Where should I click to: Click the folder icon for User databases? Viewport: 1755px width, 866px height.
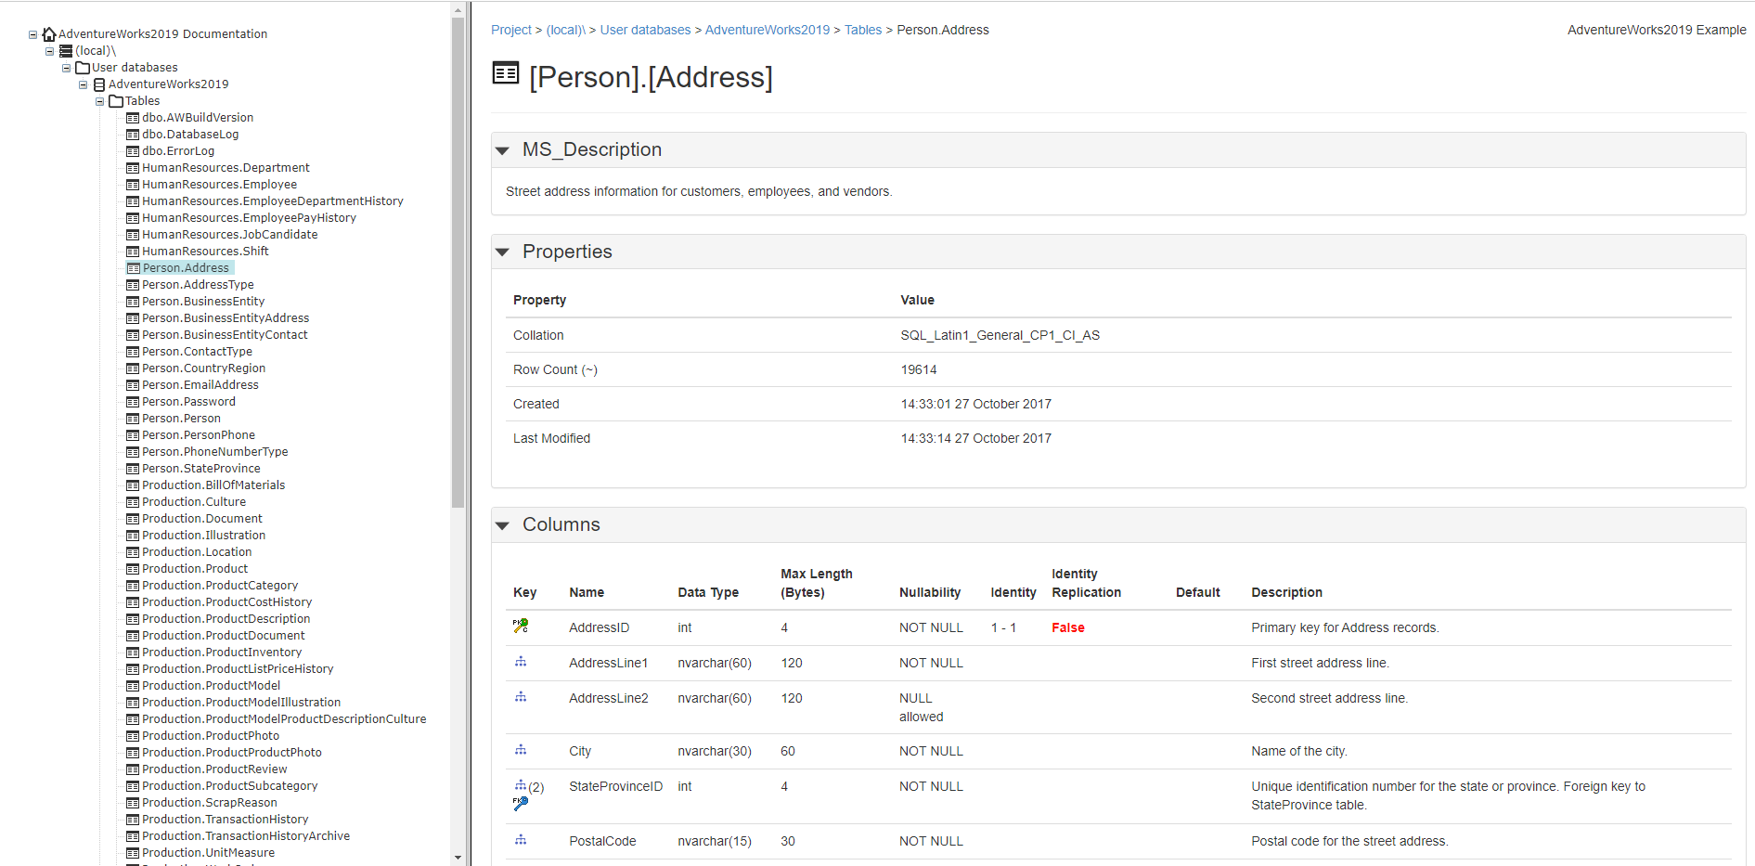[x=83, y=68]
